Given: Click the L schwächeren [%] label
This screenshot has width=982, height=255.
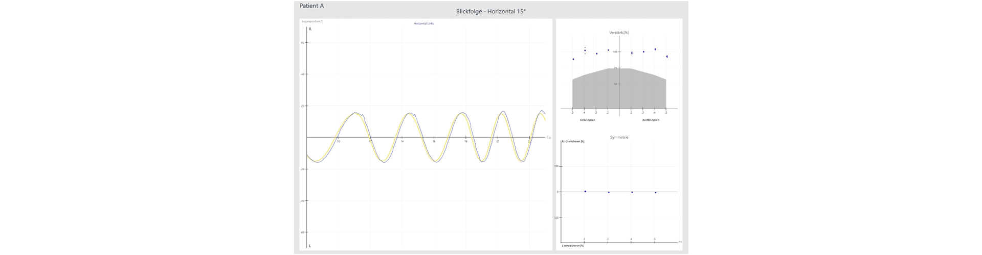Looking at the screenshot, I should point(573,245).
